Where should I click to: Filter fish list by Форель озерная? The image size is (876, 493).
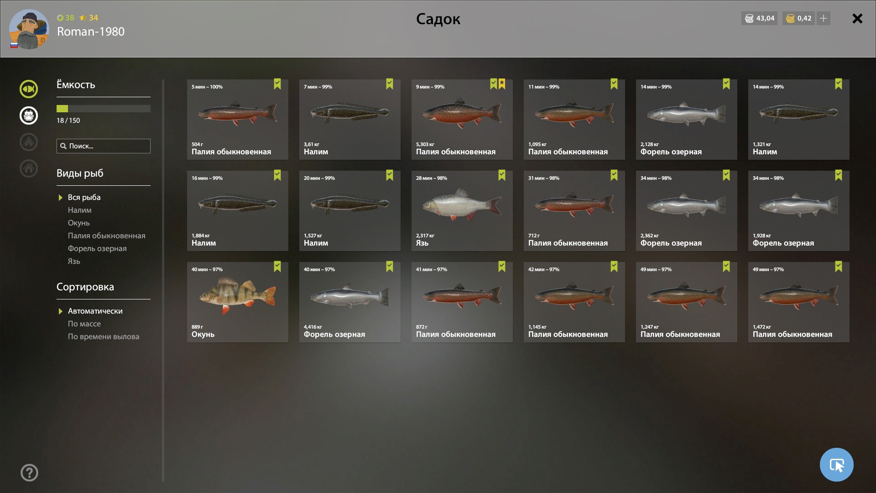[x=97, y=248]
